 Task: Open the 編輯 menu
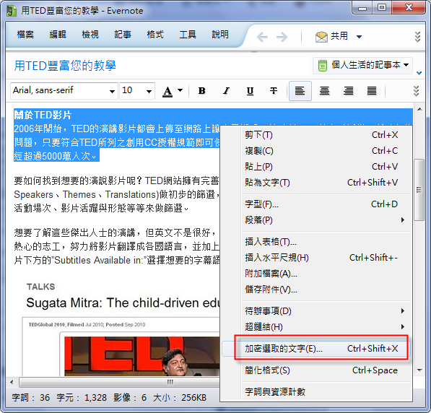coord(58,35)
